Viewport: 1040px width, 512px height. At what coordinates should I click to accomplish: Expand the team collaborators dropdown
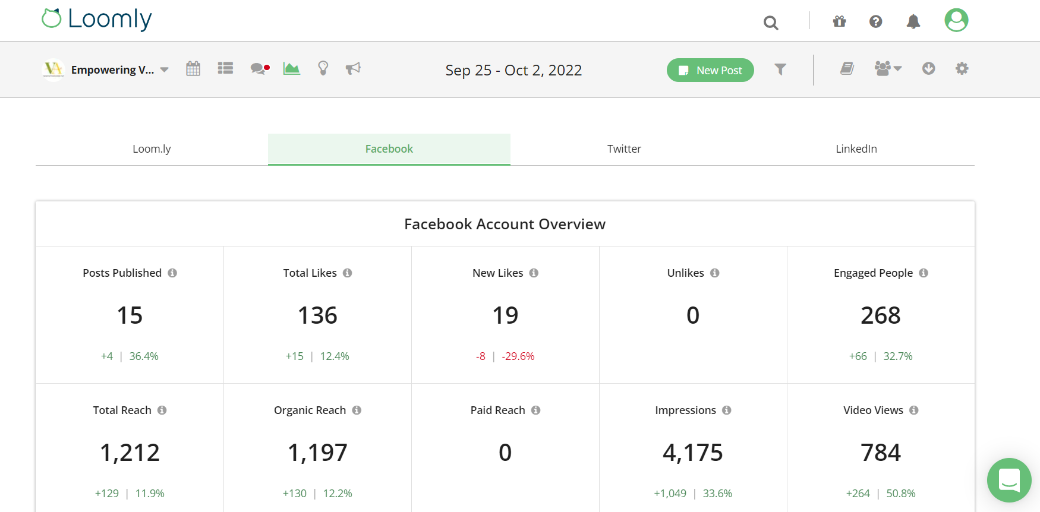(888, 69)
